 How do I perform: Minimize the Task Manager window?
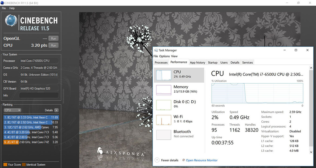285,50
